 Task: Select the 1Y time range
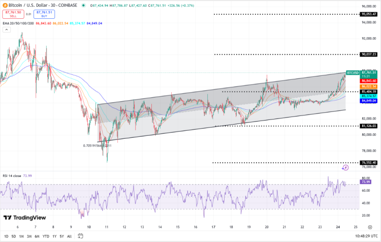click(x=54, y=236)
